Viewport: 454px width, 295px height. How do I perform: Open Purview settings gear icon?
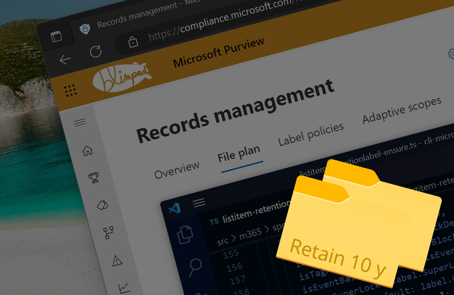tap(451, 54)
